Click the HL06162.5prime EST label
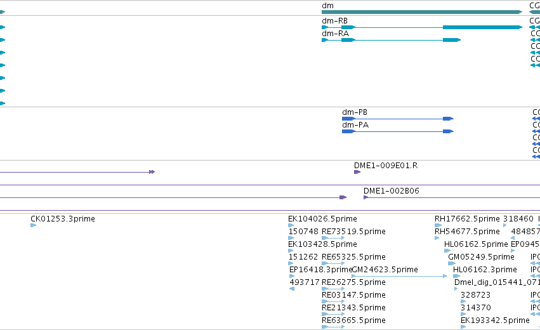This screenshot has width=540, height=330. (x=476, y=244)
